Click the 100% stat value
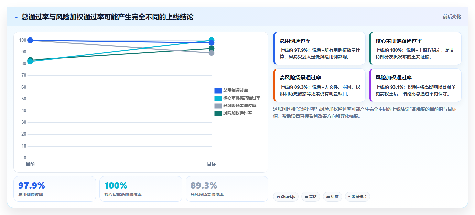The image size is (475, 215). [116, 186]
